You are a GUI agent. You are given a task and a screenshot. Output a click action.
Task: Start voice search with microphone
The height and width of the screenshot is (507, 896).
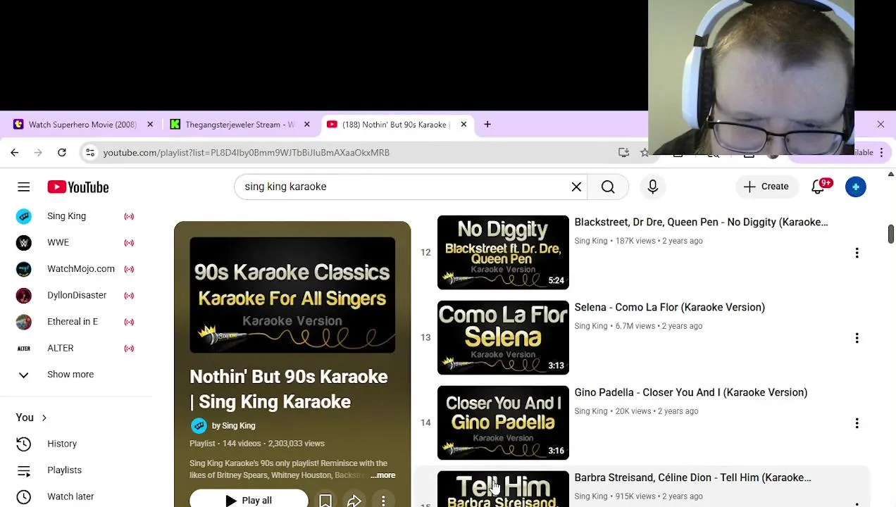(x=652, y=187)
